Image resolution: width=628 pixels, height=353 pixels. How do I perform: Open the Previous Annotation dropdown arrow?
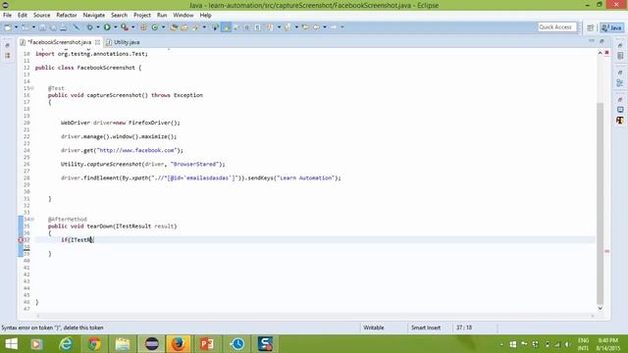point(296,27)
